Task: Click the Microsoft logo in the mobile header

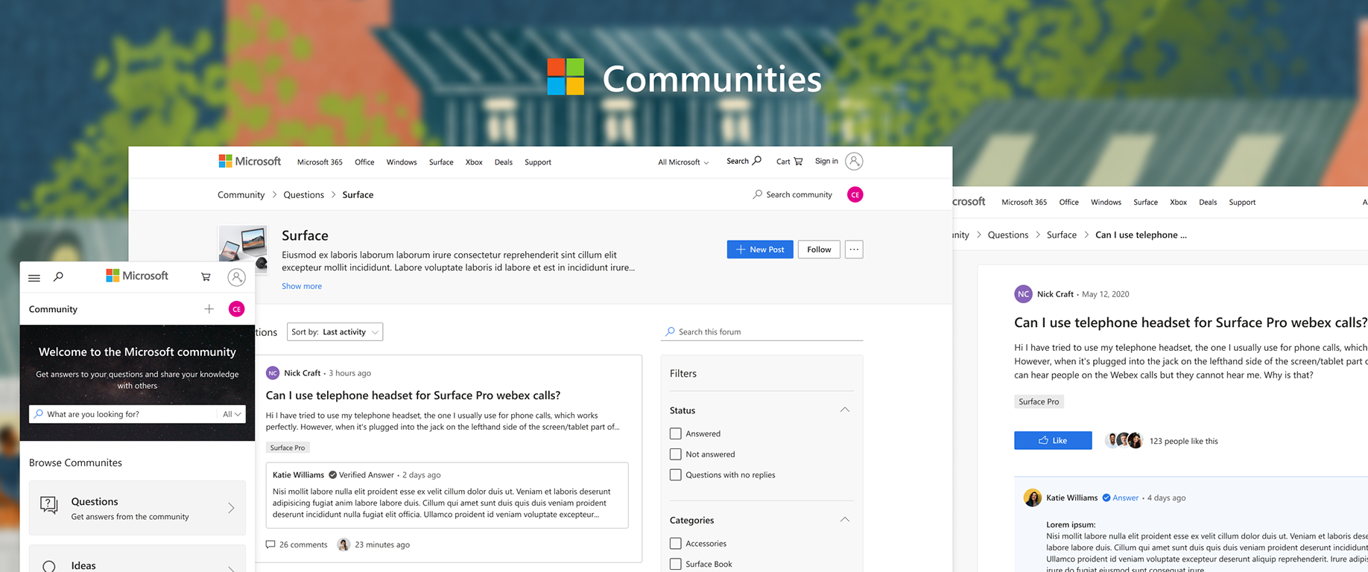Action: click(137, 276)
